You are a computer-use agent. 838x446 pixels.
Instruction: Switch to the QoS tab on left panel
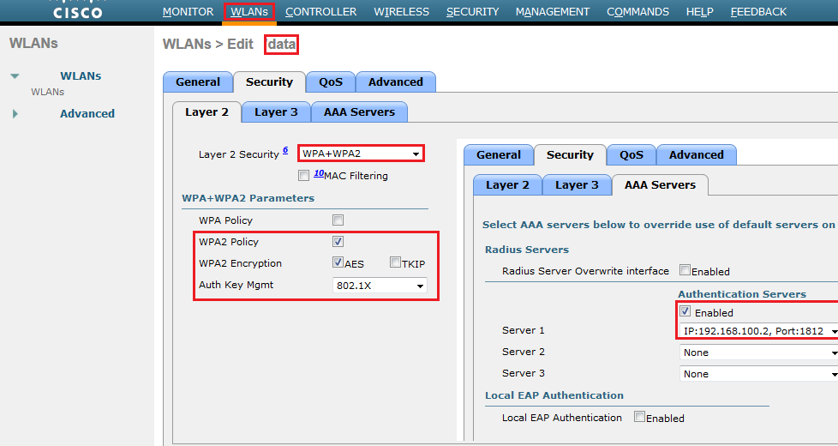click(x=331, y=82)
